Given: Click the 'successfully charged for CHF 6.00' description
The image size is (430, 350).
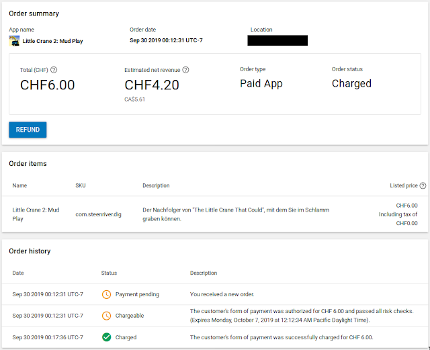Looking at the screenshot, I should (x=282, y=337).
